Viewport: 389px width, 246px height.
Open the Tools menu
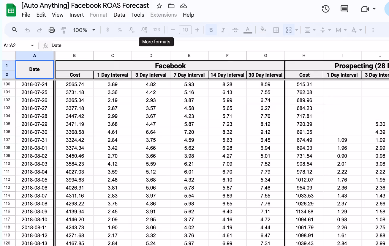click(x=137, y=15)
